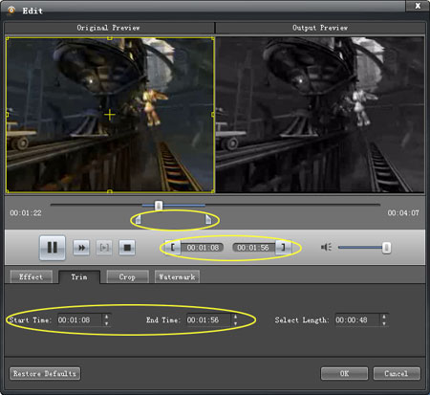
Task: Click the crop center crosshair in Original Preview
Action: pyautogui.click(x=110, y=115)
